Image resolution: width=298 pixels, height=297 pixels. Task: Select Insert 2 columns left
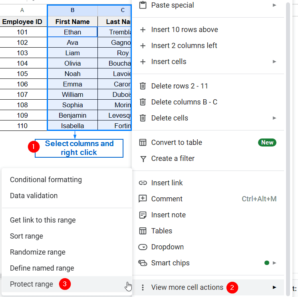208,46
